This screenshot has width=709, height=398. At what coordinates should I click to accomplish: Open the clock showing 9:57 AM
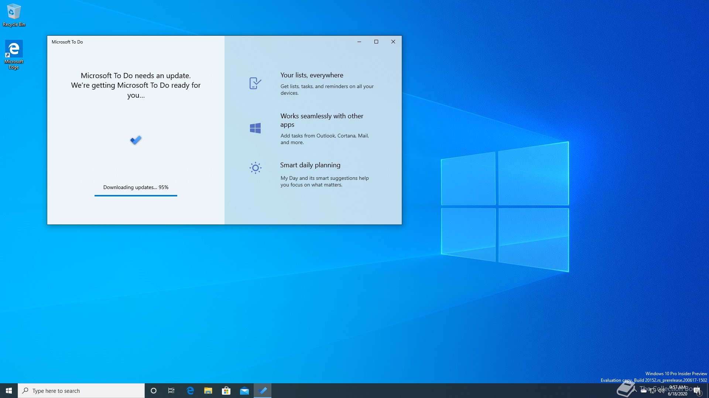pos(678,391)
